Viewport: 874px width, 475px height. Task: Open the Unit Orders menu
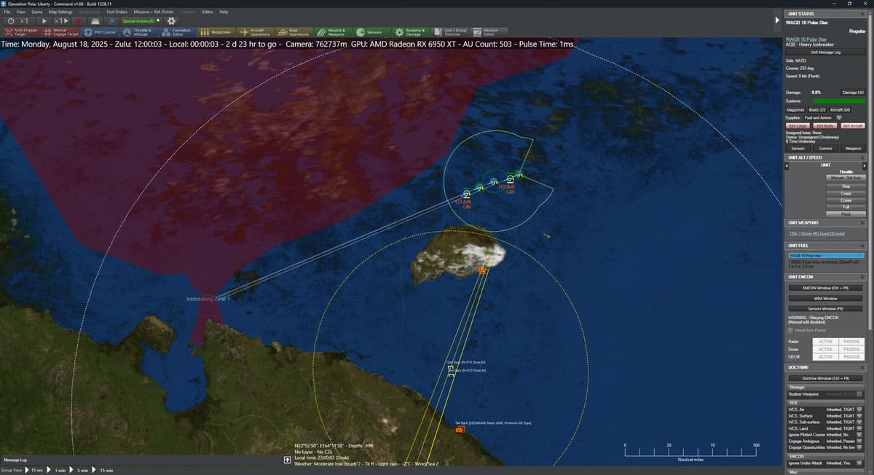click(117, 12)
